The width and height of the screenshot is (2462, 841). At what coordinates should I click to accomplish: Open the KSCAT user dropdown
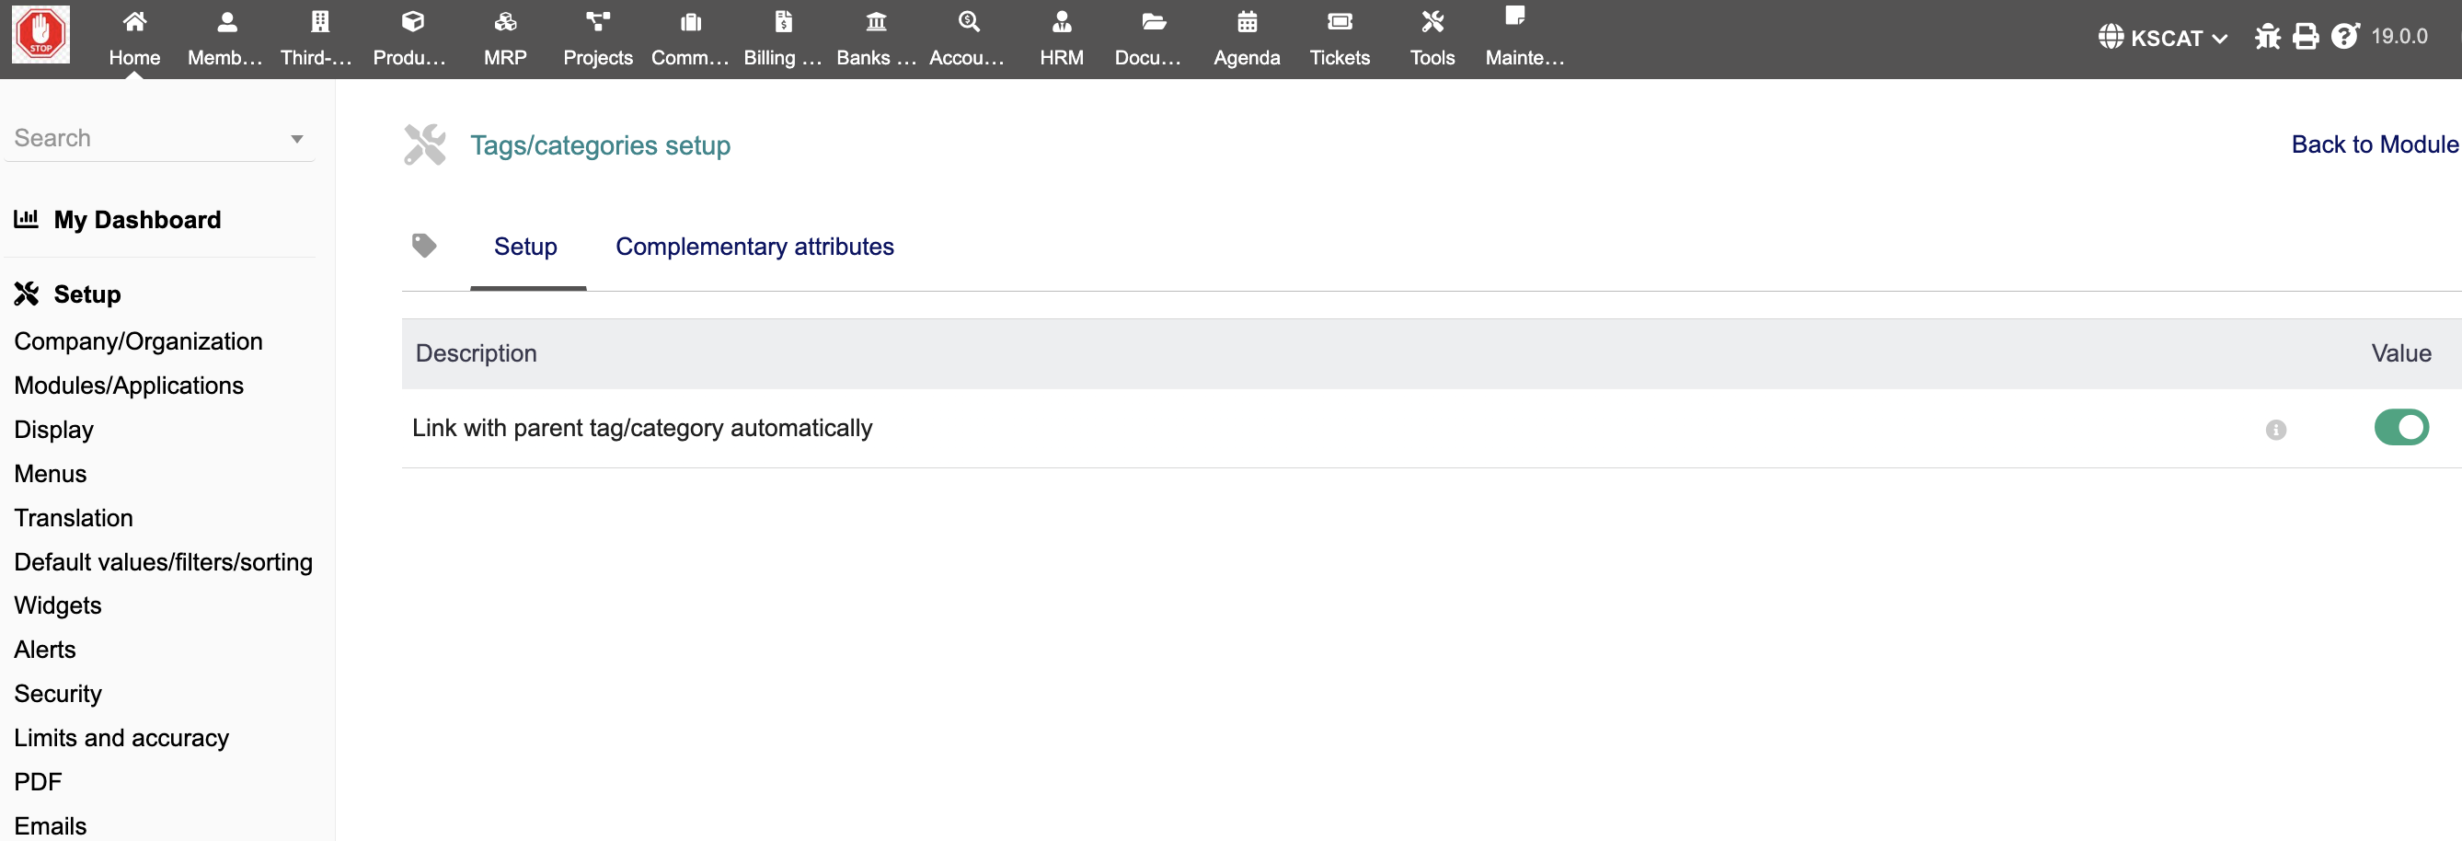[x=2163, y=38]
